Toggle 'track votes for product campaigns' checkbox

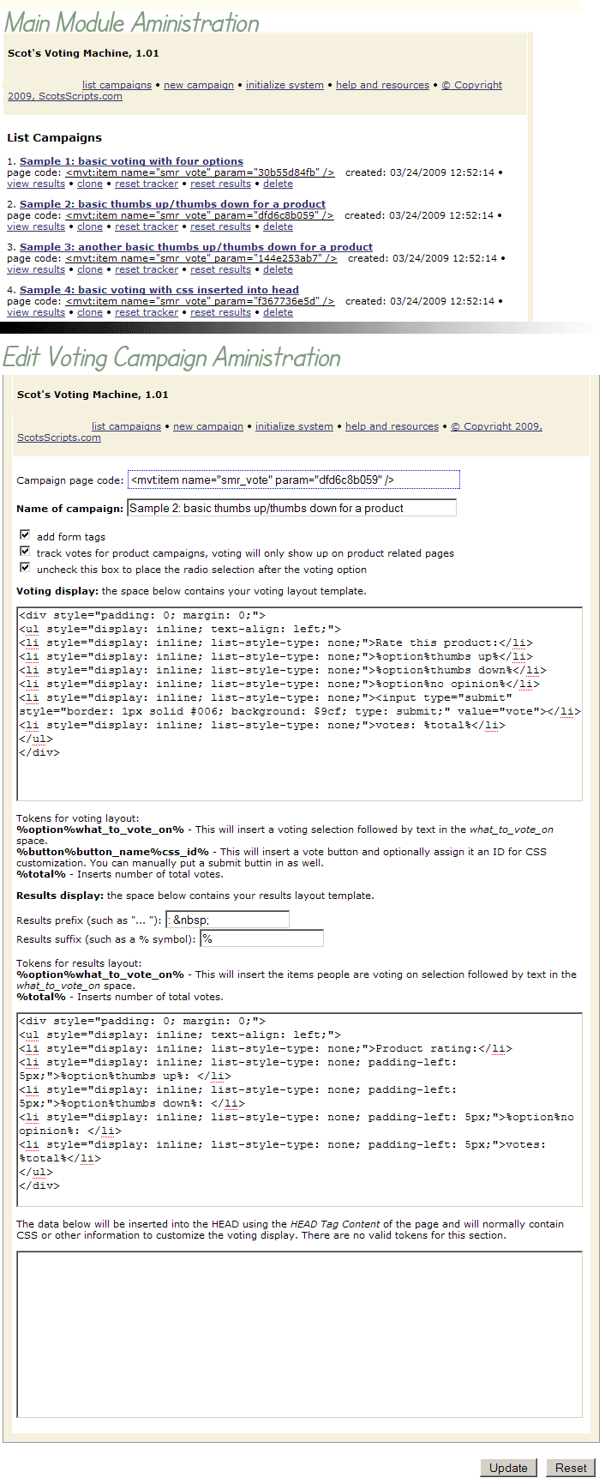click(x=25, y=552)
